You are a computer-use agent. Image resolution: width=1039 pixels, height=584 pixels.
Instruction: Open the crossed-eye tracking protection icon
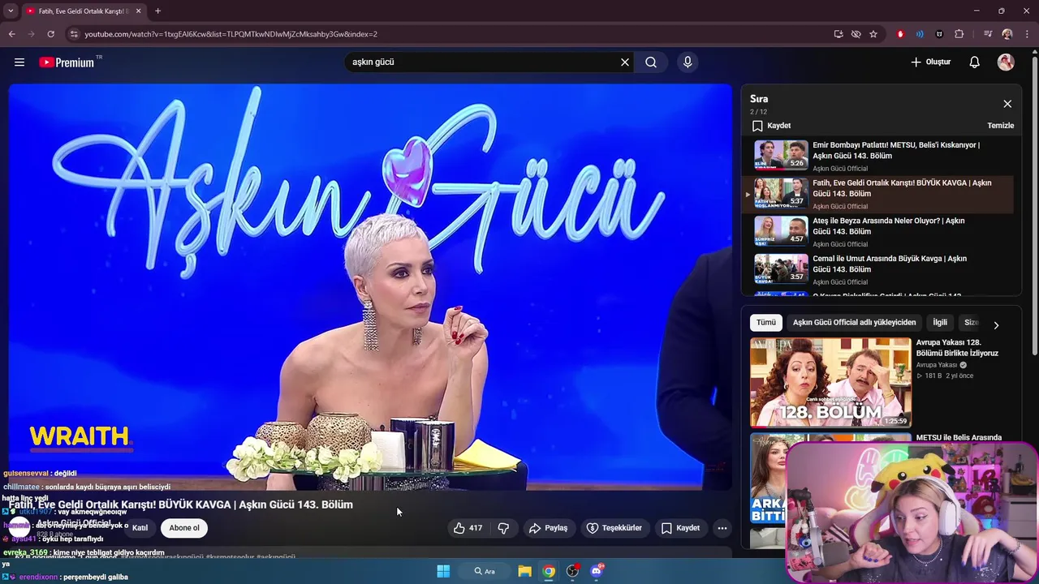pyautogui.click(x=856, y=34)
